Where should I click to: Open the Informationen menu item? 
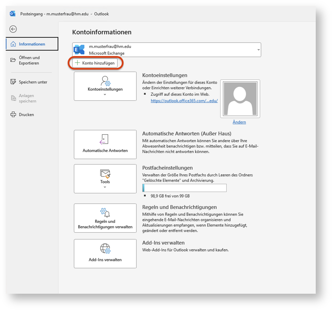click(32, 44)
